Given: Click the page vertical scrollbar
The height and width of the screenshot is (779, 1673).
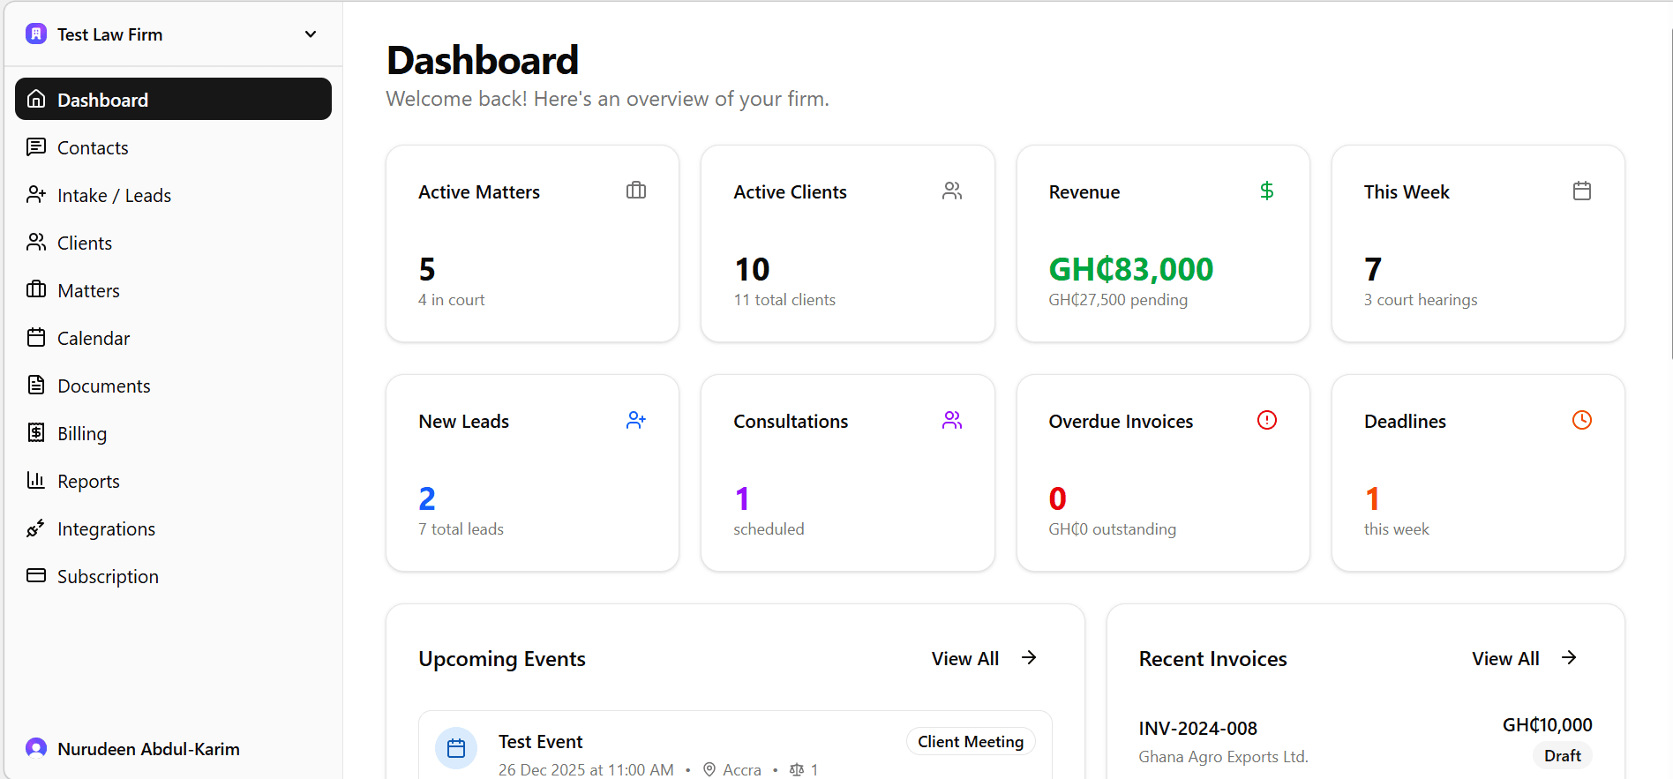Looking at the screenshot, I should point(1669,194).
